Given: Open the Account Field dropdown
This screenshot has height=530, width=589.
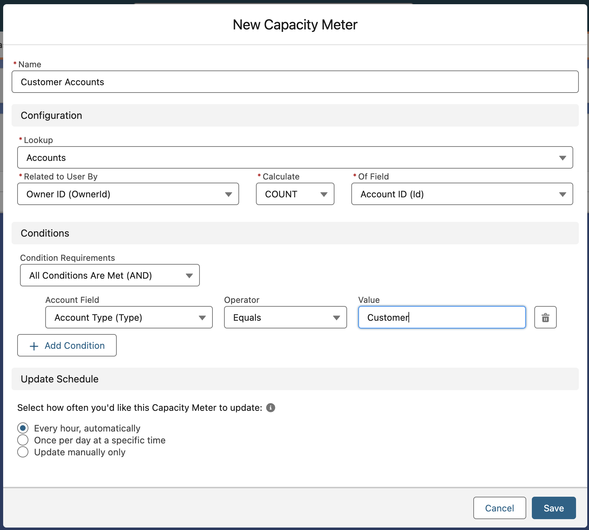Looking at the screenshot, I should pos(129,318).
